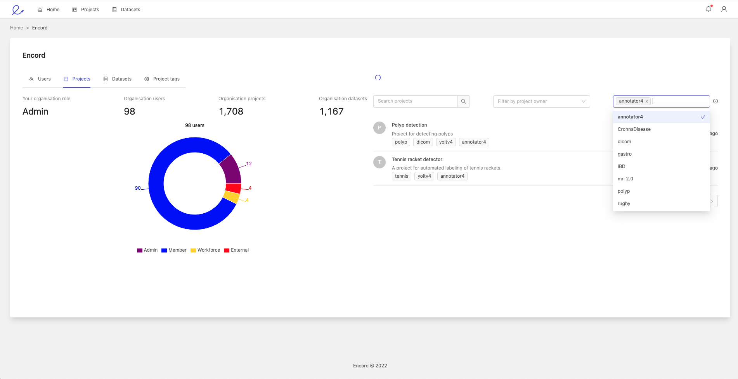The image size is (738, 379).
Task: Deselect annotator4 in tag dropdown
Action: [661, 117]
